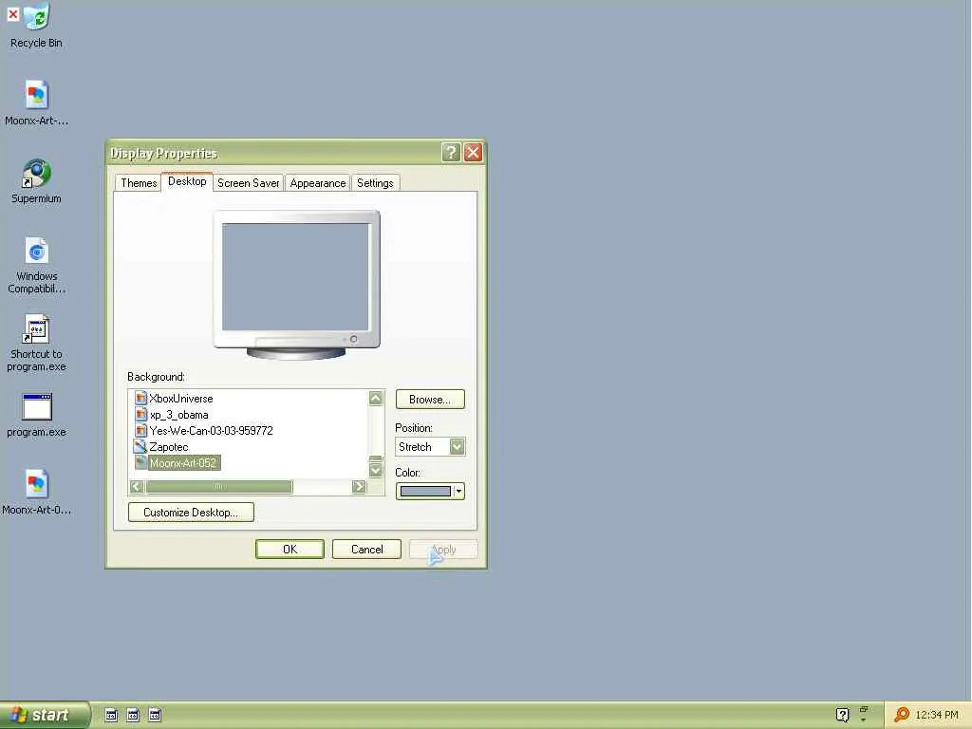The image size is (972, 729).
Task: Select the Supermium desktop shortcut
Action: [x=37, y=181]
